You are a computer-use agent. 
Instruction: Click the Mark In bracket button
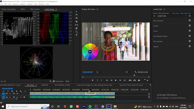coord(97,80)
